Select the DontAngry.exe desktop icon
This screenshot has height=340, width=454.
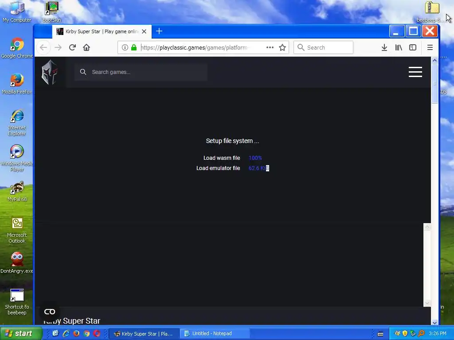pos(17,263)
